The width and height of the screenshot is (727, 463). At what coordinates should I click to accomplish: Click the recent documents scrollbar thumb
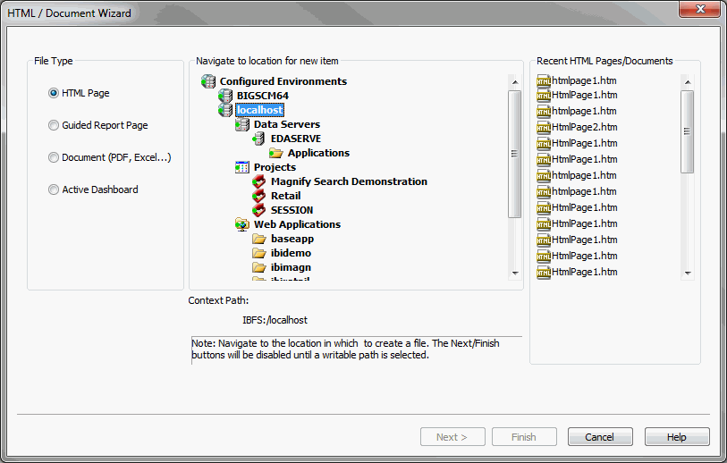(688, 131)
